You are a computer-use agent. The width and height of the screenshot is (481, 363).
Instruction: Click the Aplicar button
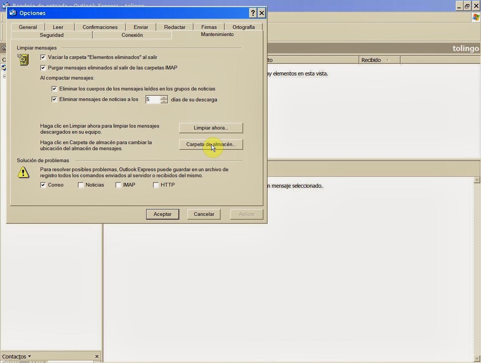[247, 214]
